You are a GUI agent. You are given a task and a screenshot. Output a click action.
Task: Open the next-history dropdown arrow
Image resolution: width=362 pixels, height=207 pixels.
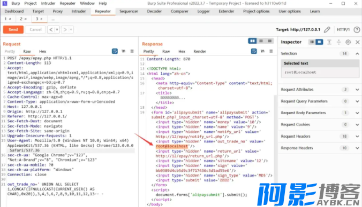(x=71, y=29)
